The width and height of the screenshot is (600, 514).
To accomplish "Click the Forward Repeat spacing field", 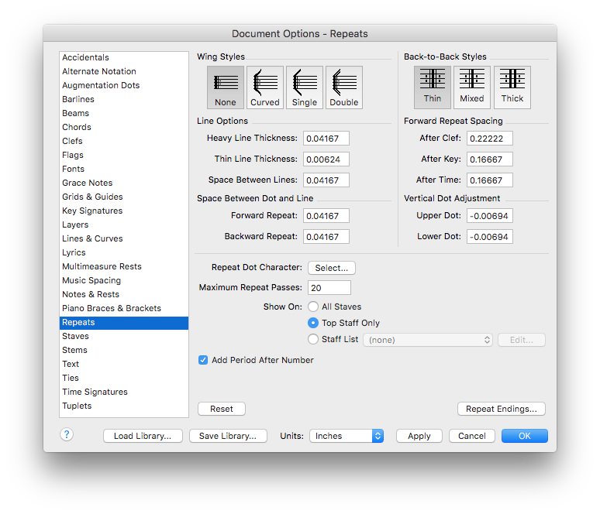I will (x=326, y=216).
